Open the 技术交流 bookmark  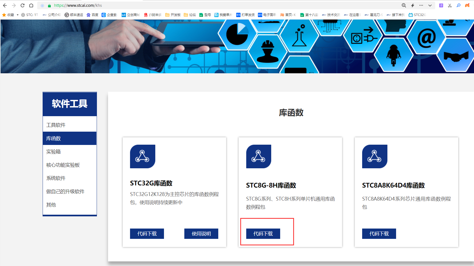(331, 15)
